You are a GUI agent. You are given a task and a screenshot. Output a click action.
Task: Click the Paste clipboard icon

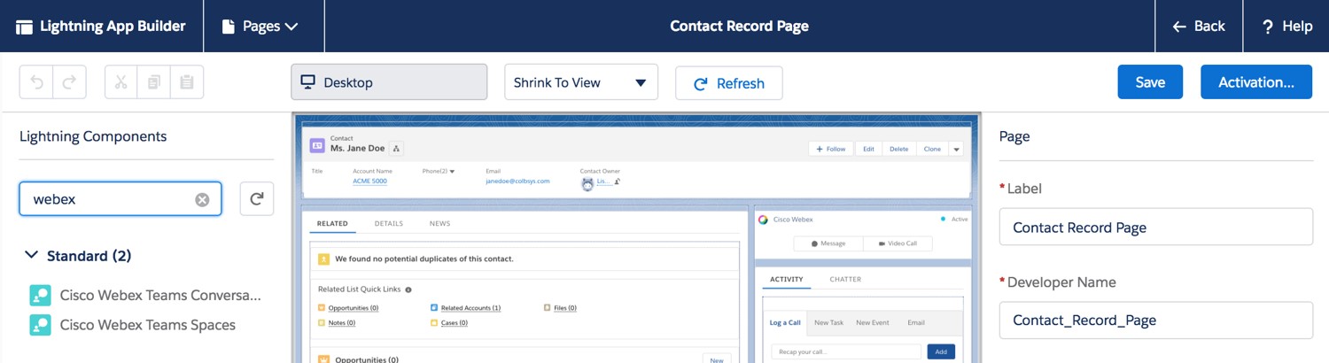187,82
